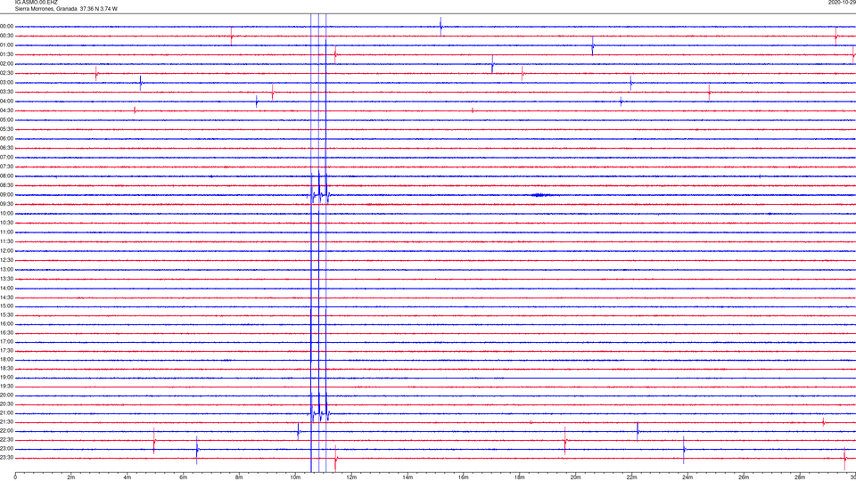Click the 05:00 row label
856x481 pixels.
tap(6, 119)
